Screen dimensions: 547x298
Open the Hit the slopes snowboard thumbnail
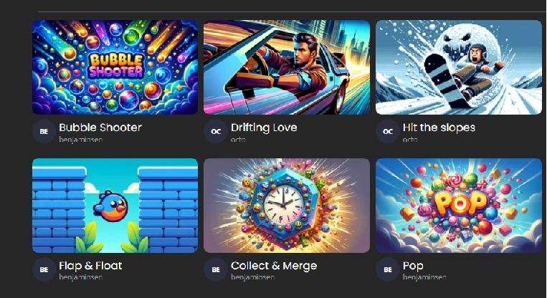[x=459, y=67]
